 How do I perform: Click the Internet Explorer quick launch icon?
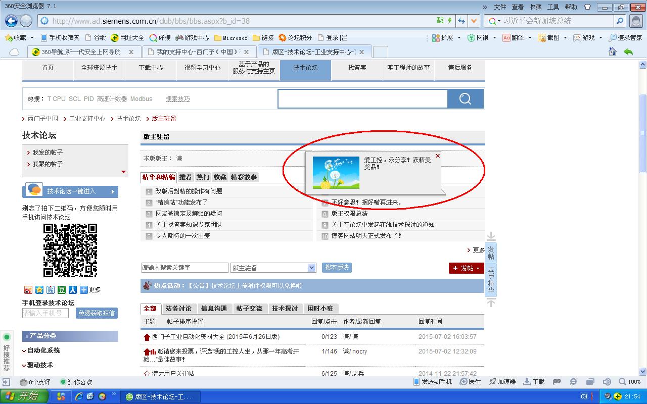click(78, 396)
